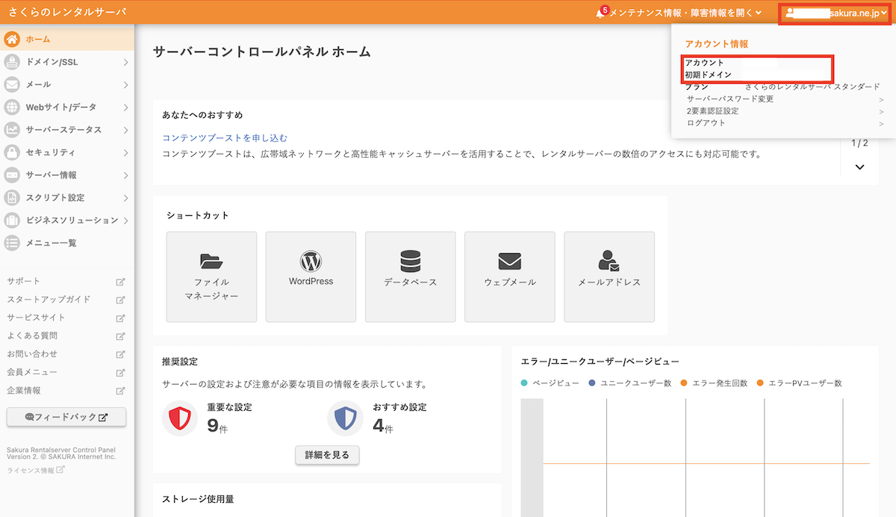The width and height of the screenshot is (896, 517).
Task: Click the スタートアップガイド link
Action: pyautogui.click(x=49, y=300)
